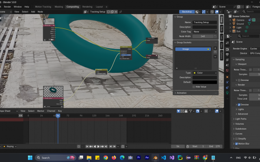Image resolution: width=260 pixels, height=162 pixels.
Task: Expand the Animation panel
Action: [x=182, y=93]
